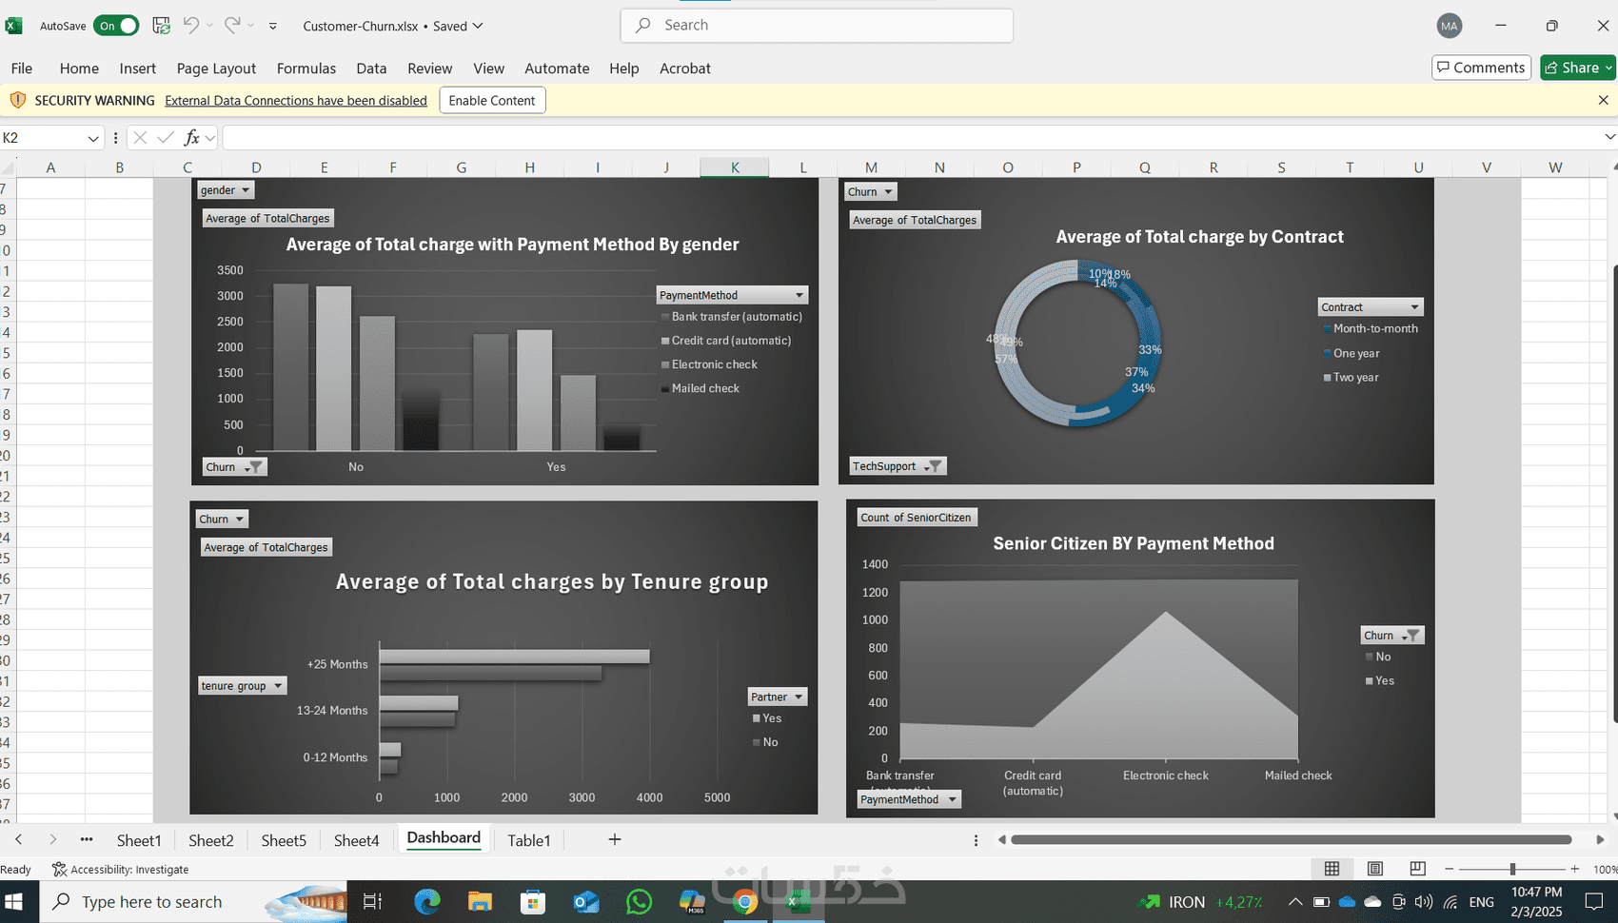Open File Explorer from taskbar
The image size is (1618, 923).
coord(480,901)
